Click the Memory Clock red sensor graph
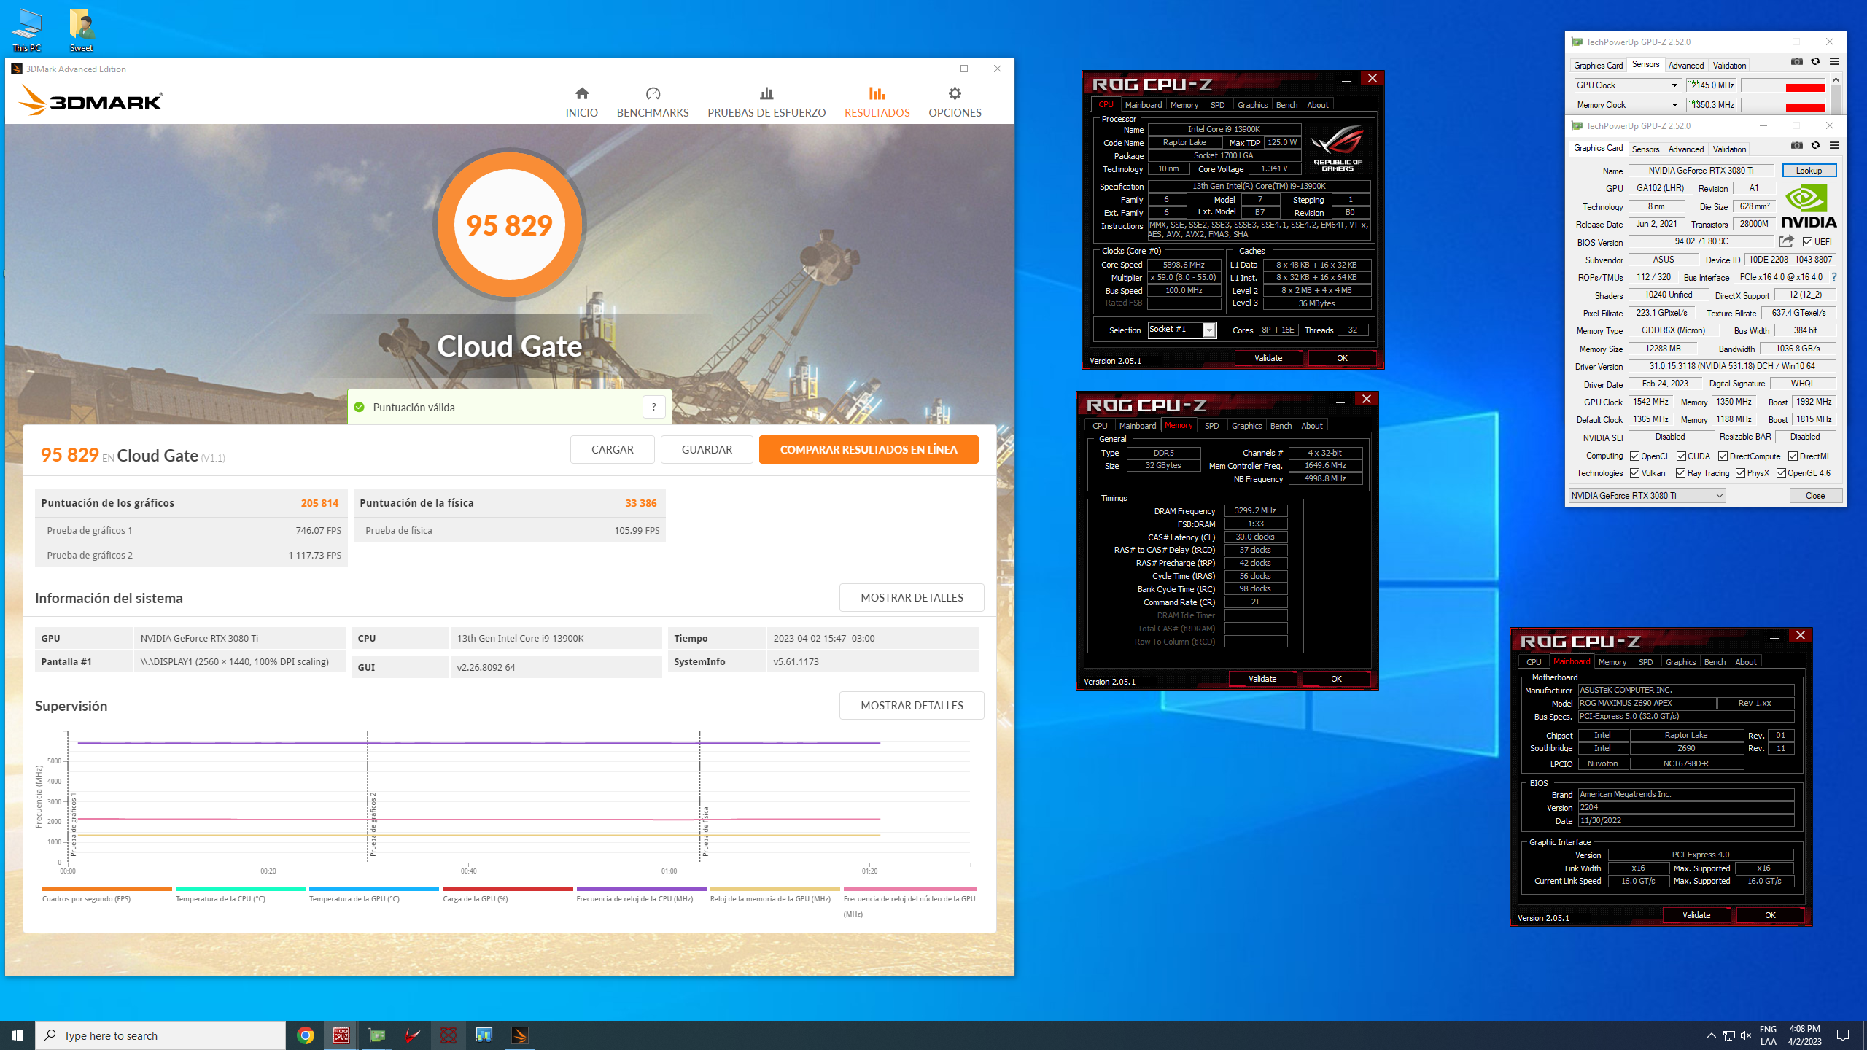Screen dimensions: 1867x1050 coord(1783,106)
